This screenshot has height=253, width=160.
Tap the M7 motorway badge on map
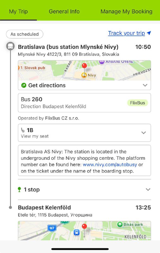click(52, 228)
